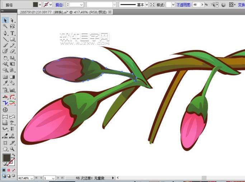Select the Type tool
245x182 pixels.
pos(12,33)
